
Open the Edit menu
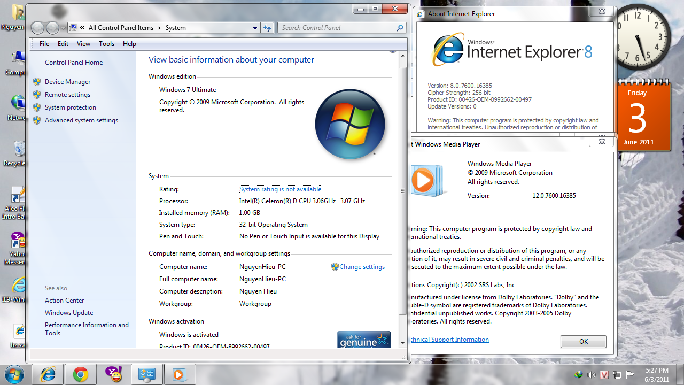63,44
